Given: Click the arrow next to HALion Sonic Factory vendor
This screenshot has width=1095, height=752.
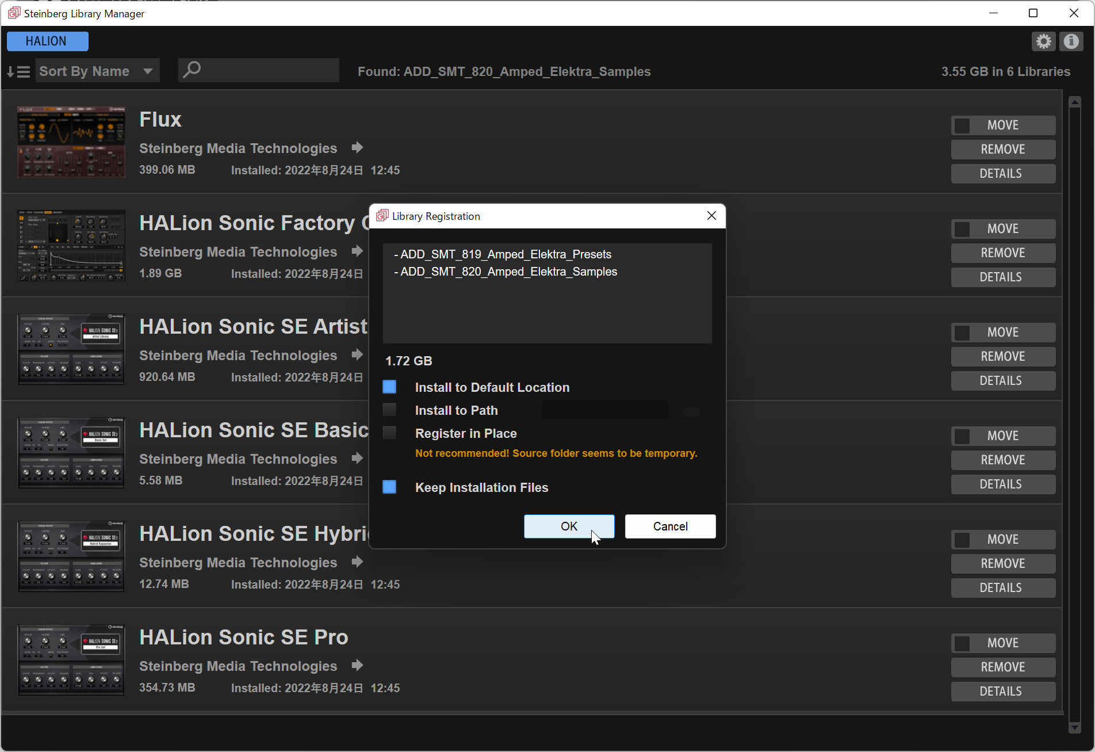Looking at the screenshot, I should click(357, 251).
